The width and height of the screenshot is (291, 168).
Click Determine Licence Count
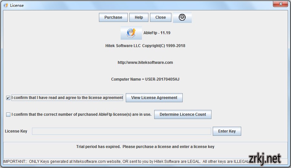[183, 114]
